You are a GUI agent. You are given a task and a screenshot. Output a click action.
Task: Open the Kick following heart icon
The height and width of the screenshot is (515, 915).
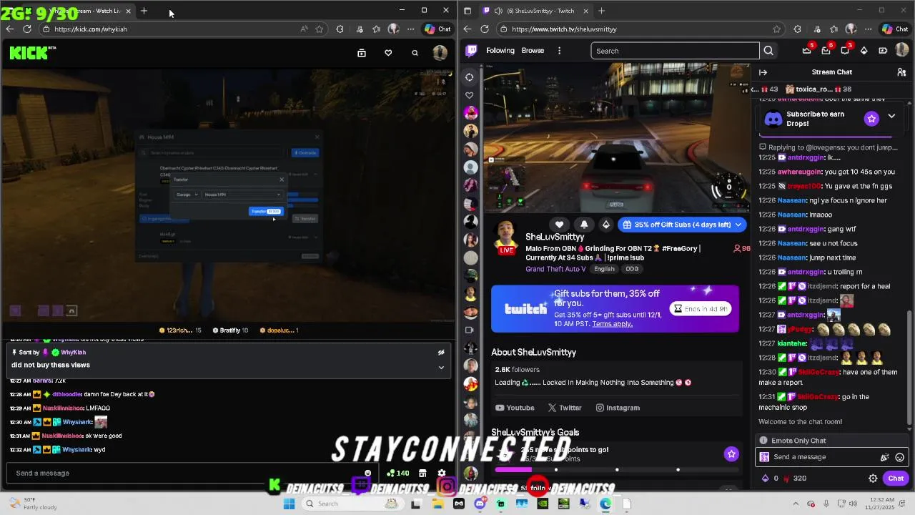(388, 53)
